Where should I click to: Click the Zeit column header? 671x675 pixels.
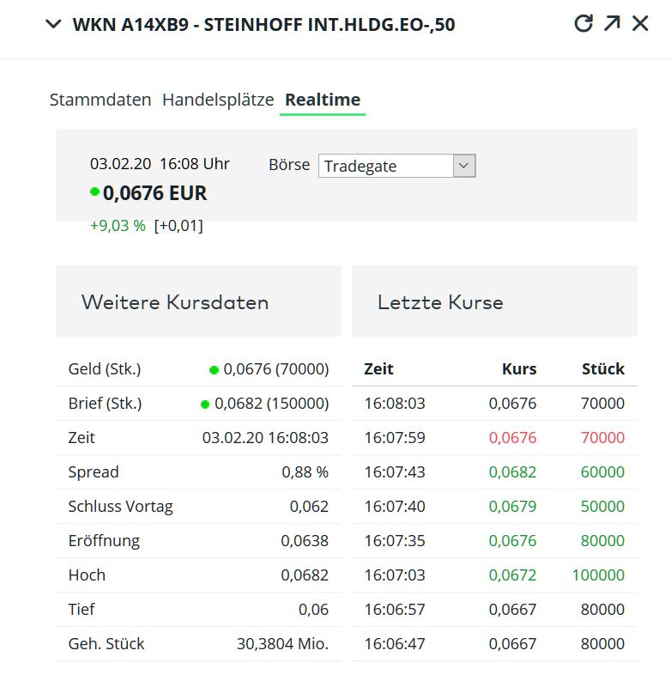point(378,369)
